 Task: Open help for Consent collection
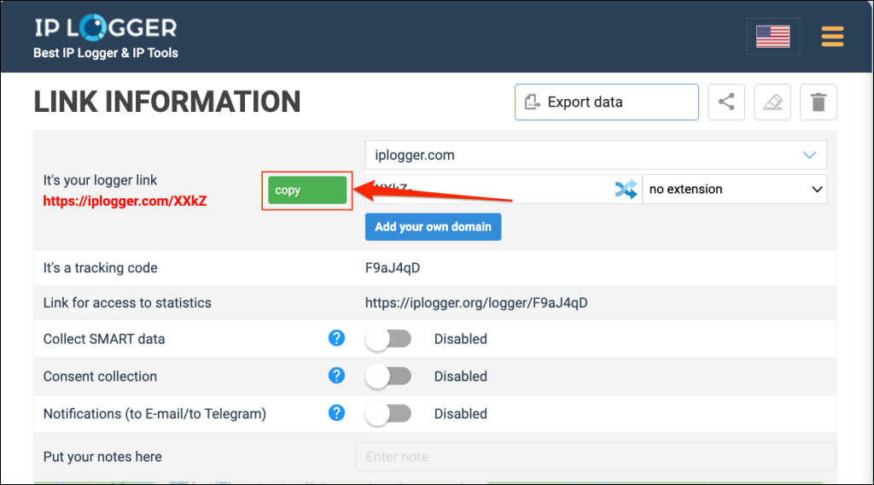(x=336, y=376)
